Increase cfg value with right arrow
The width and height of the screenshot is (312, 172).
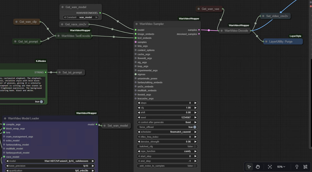coord(195,108)
